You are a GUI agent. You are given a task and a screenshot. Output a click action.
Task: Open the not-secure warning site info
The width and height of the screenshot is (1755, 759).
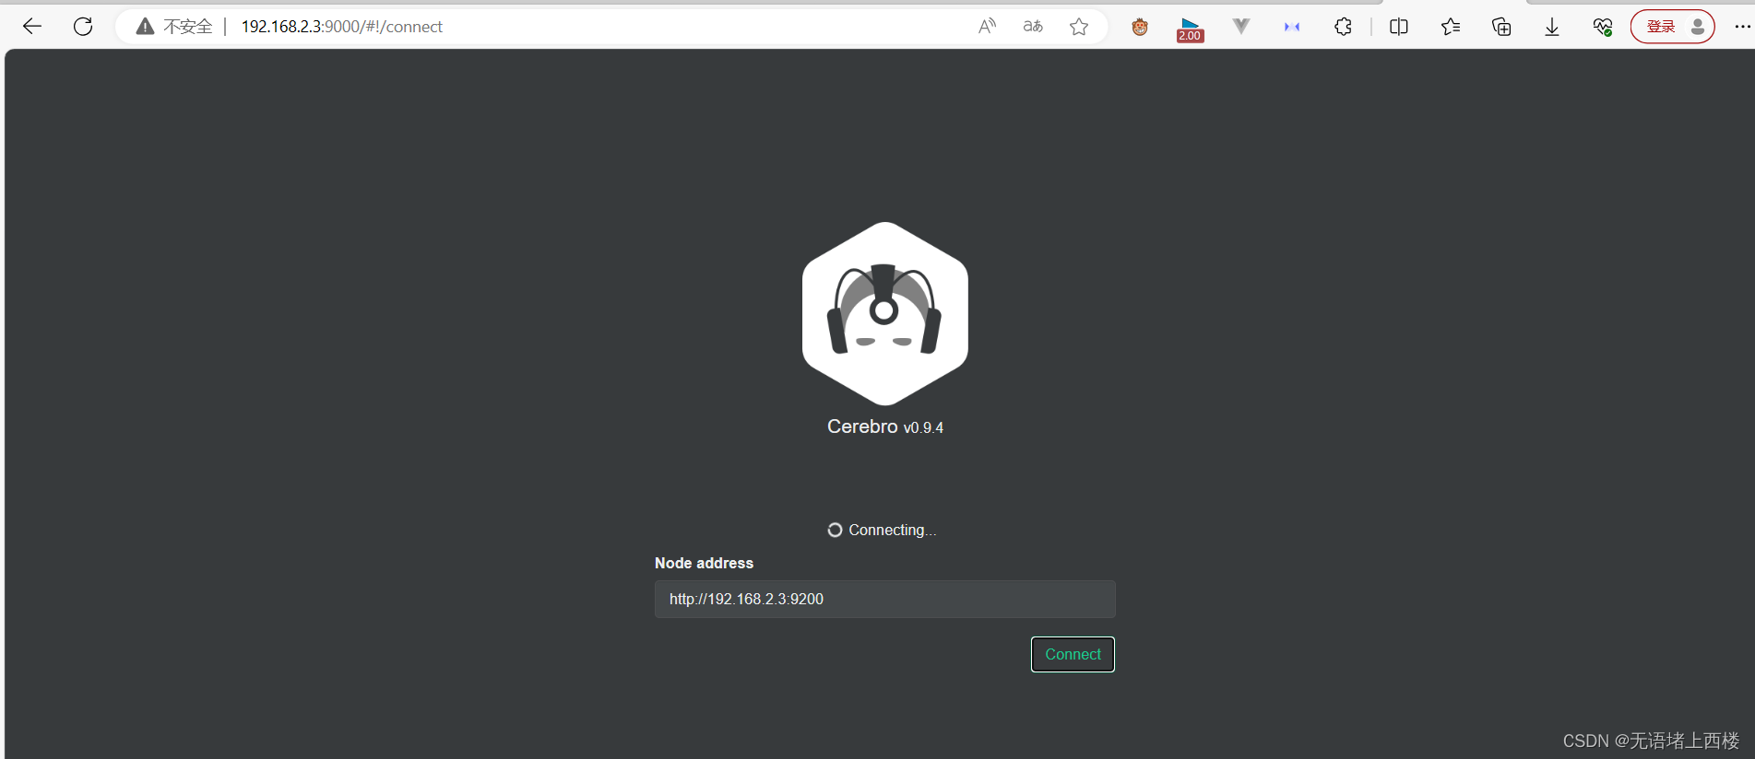(x=174, y=27)
